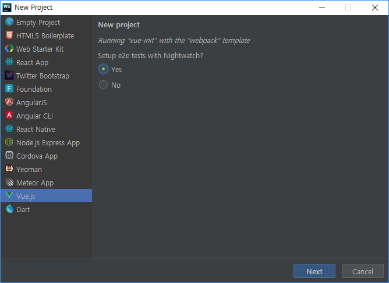Select the Yeoman face icon
This screenshot has height=283, width=389.
click(x=9, y=169)
